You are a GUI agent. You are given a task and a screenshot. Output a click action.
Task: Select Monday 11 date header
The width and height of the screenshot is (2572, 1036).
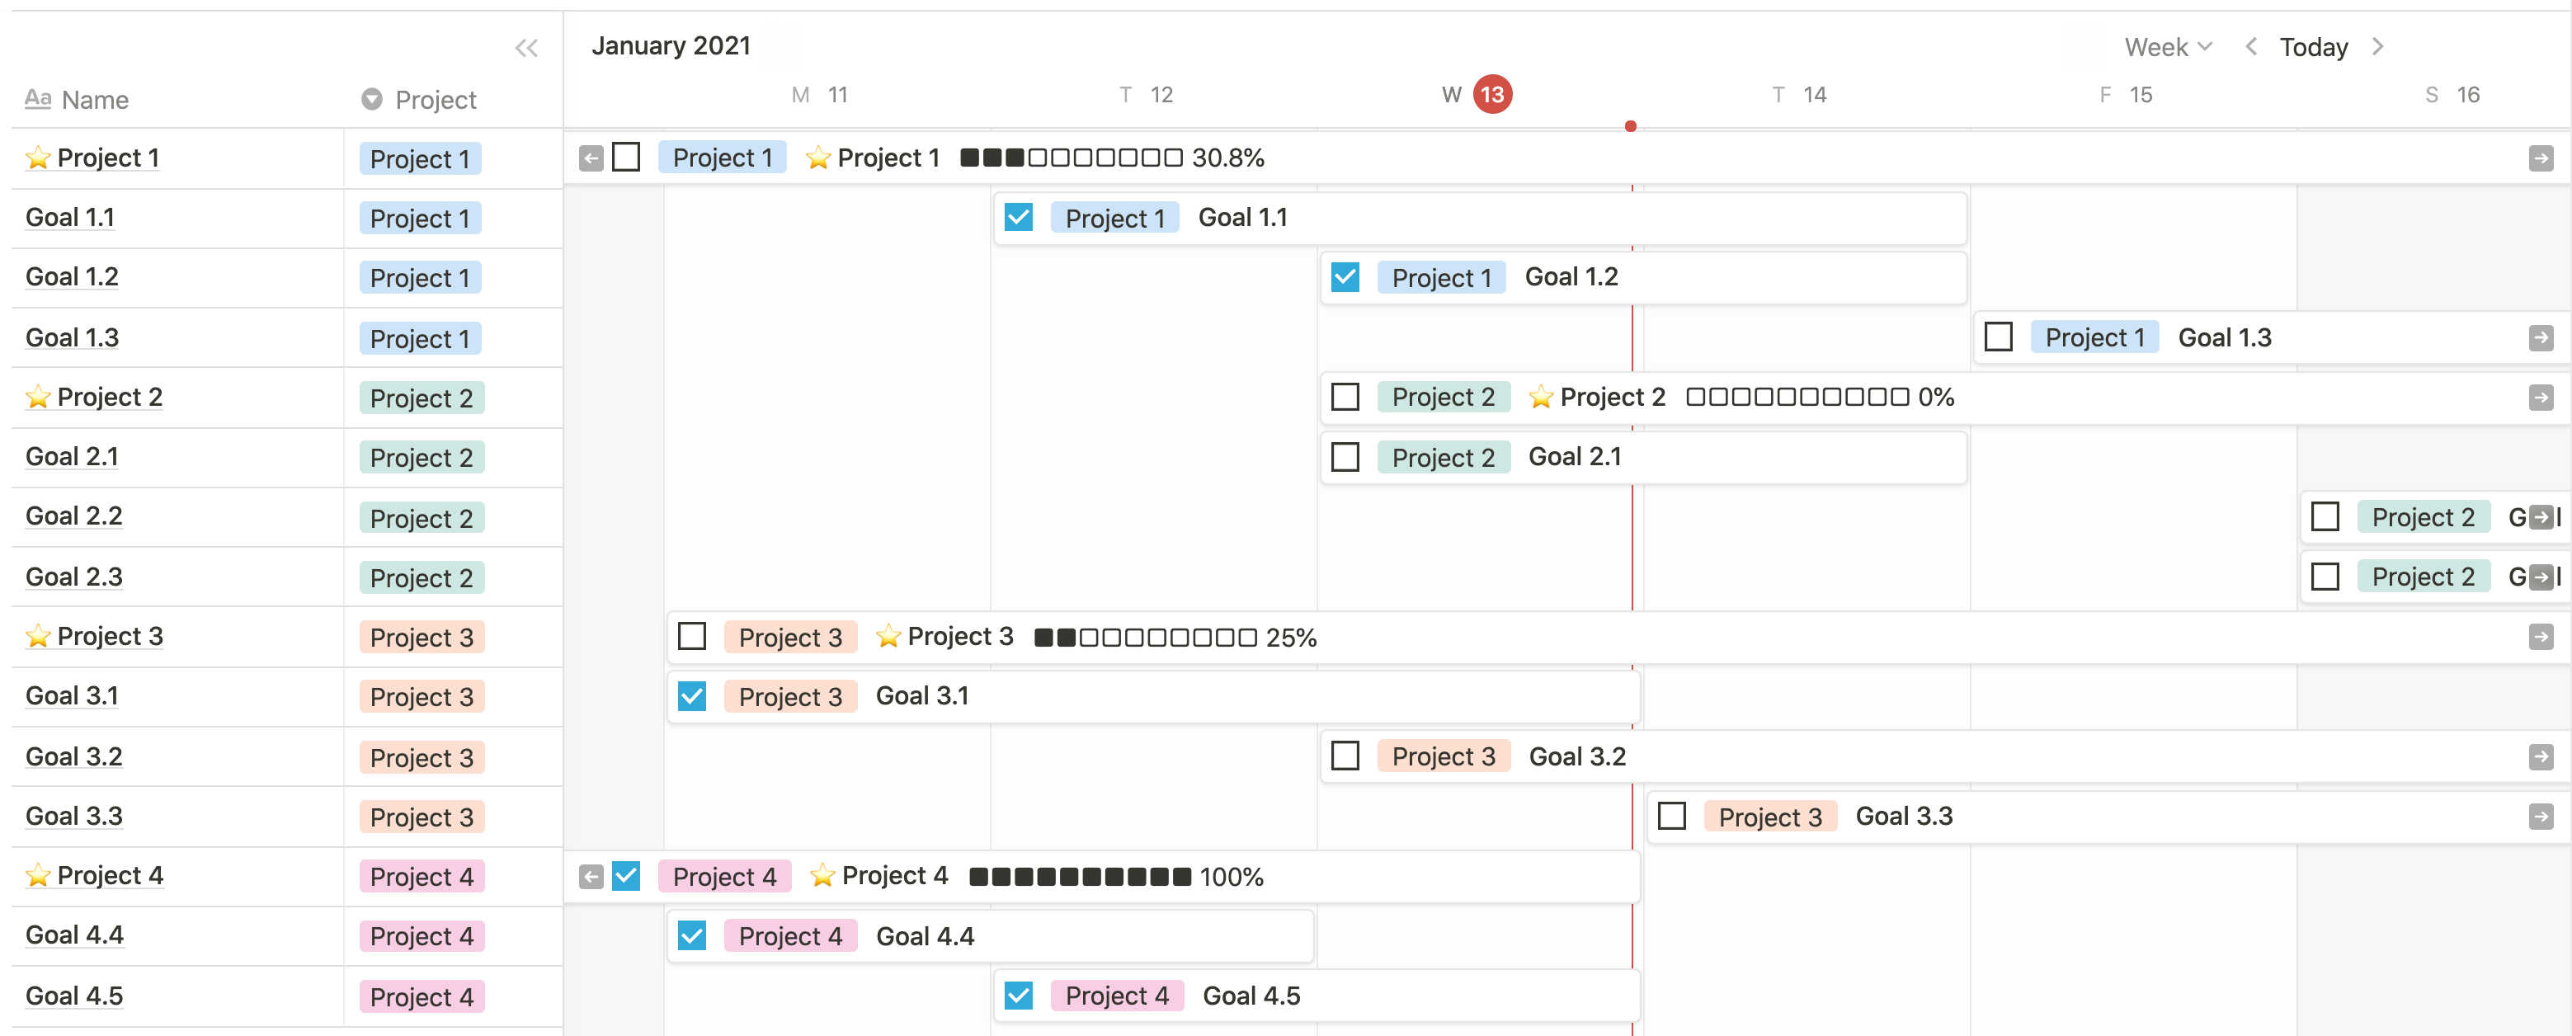click(x=820, y=95)
